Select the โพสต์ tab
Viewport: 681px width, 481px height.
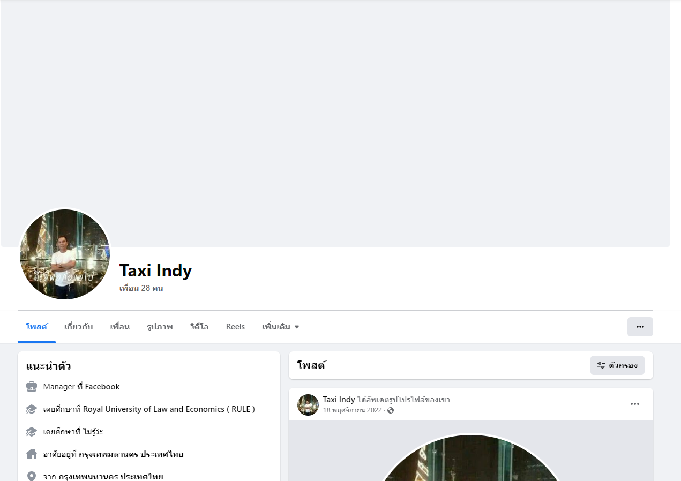click(x=36, y=327)
